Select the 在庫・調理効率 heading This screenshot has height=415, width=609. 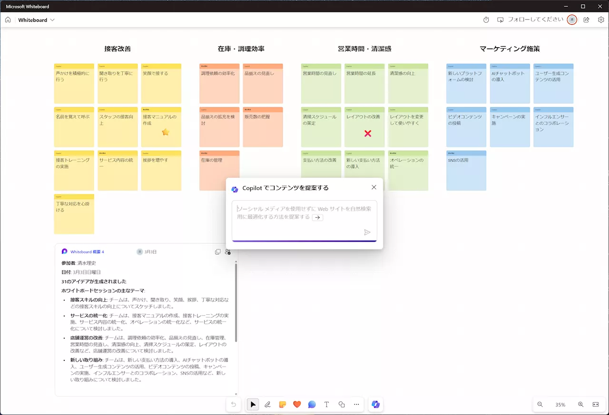pyautogui.click(x=241, y=48)
